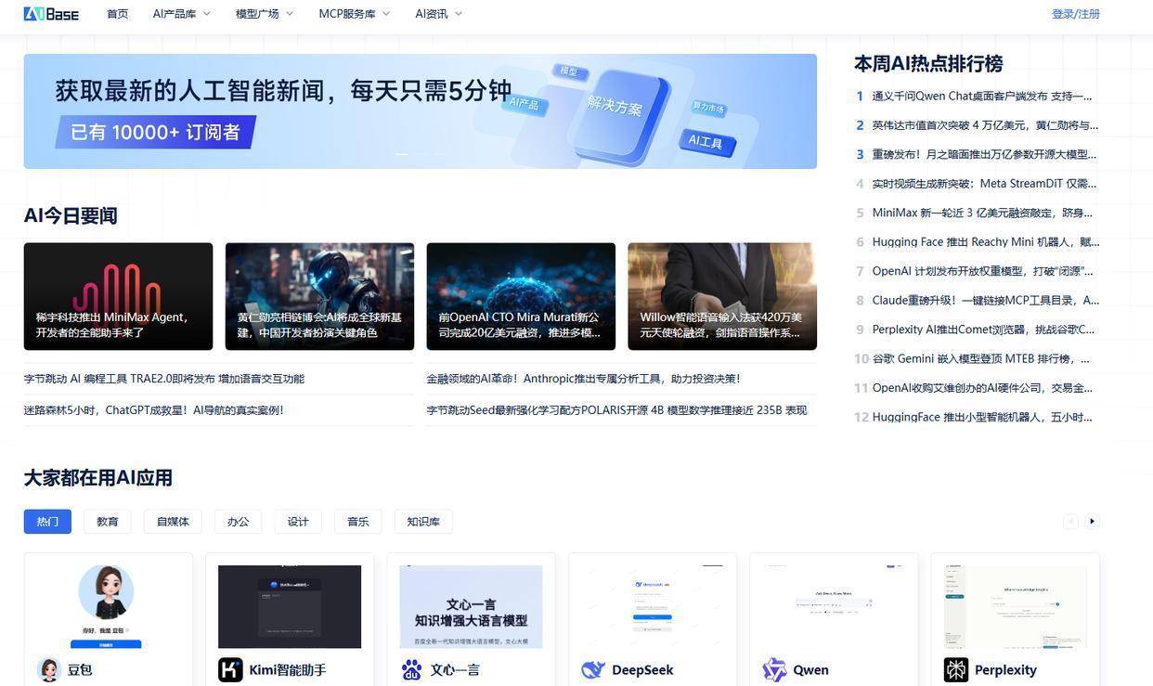Open the 豆包 app screenshot thumbnail
Image resolution: width=1153 pixels, height=686 pixels.
pyautogui.click(x=108, y=606)
